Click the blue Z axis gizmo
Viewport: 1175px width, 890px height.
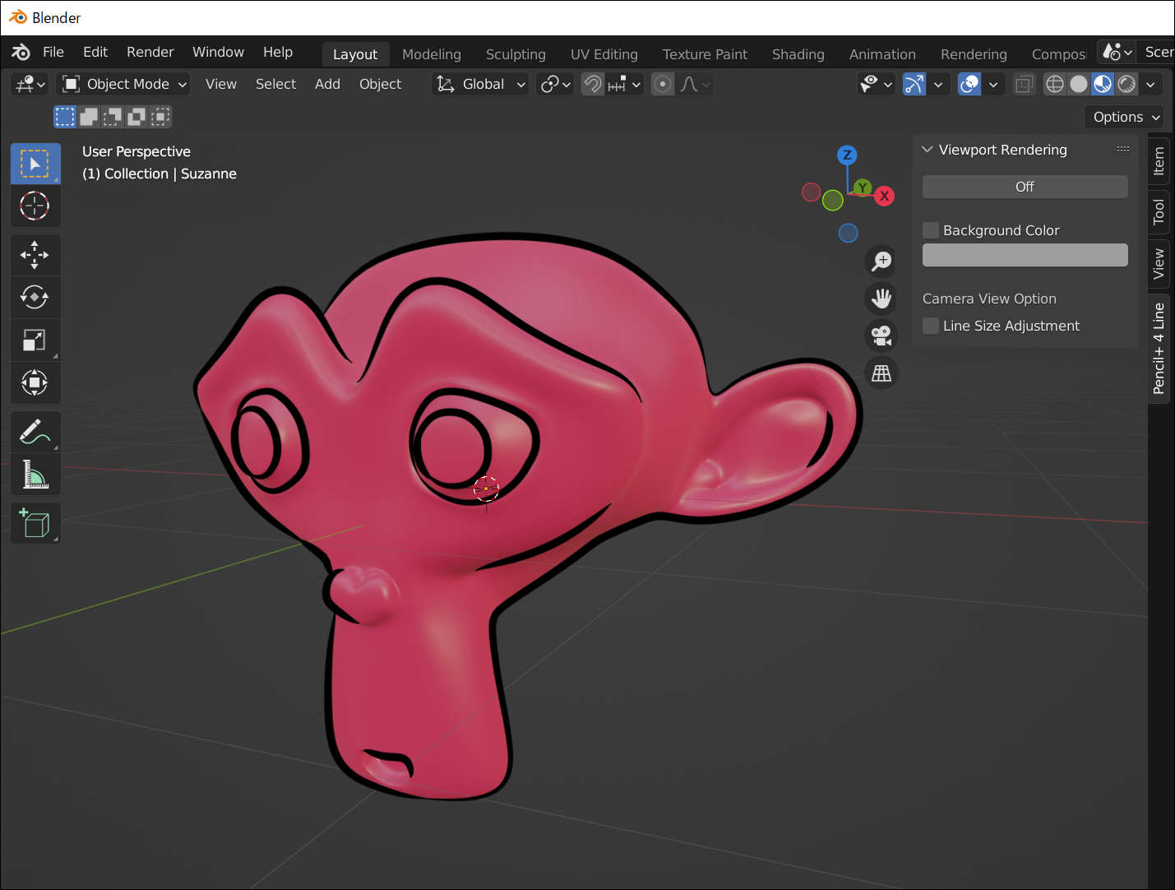847,155
